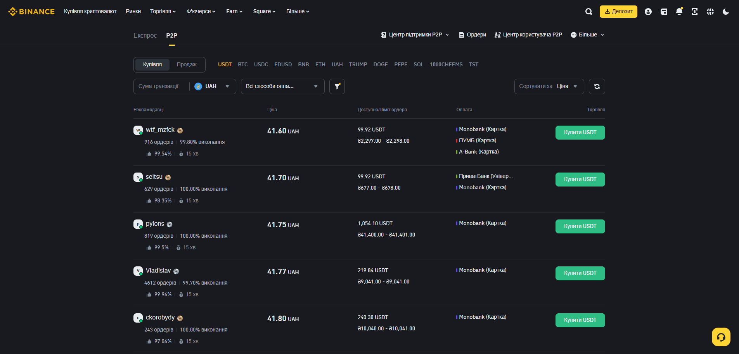Select the USDT coin tab
The image size is (739, 354).
[225, 64]
